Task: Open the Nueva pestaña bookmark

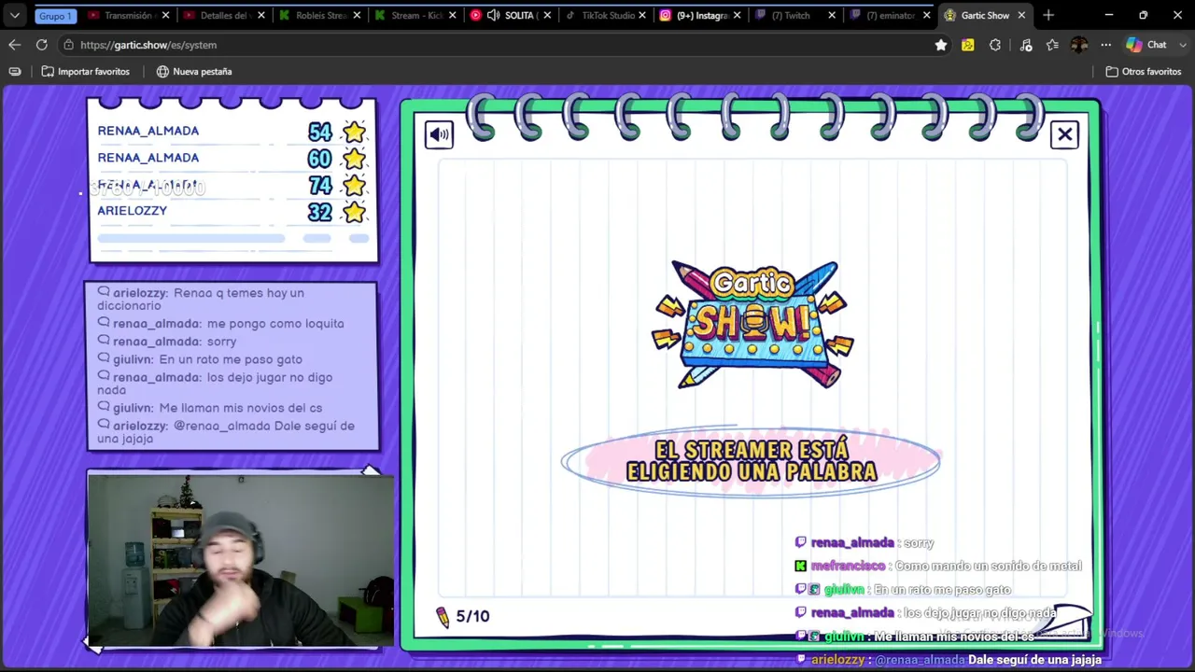Action: [194, 72]
